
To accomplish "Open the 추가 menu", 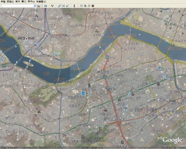I will point(31,2).
